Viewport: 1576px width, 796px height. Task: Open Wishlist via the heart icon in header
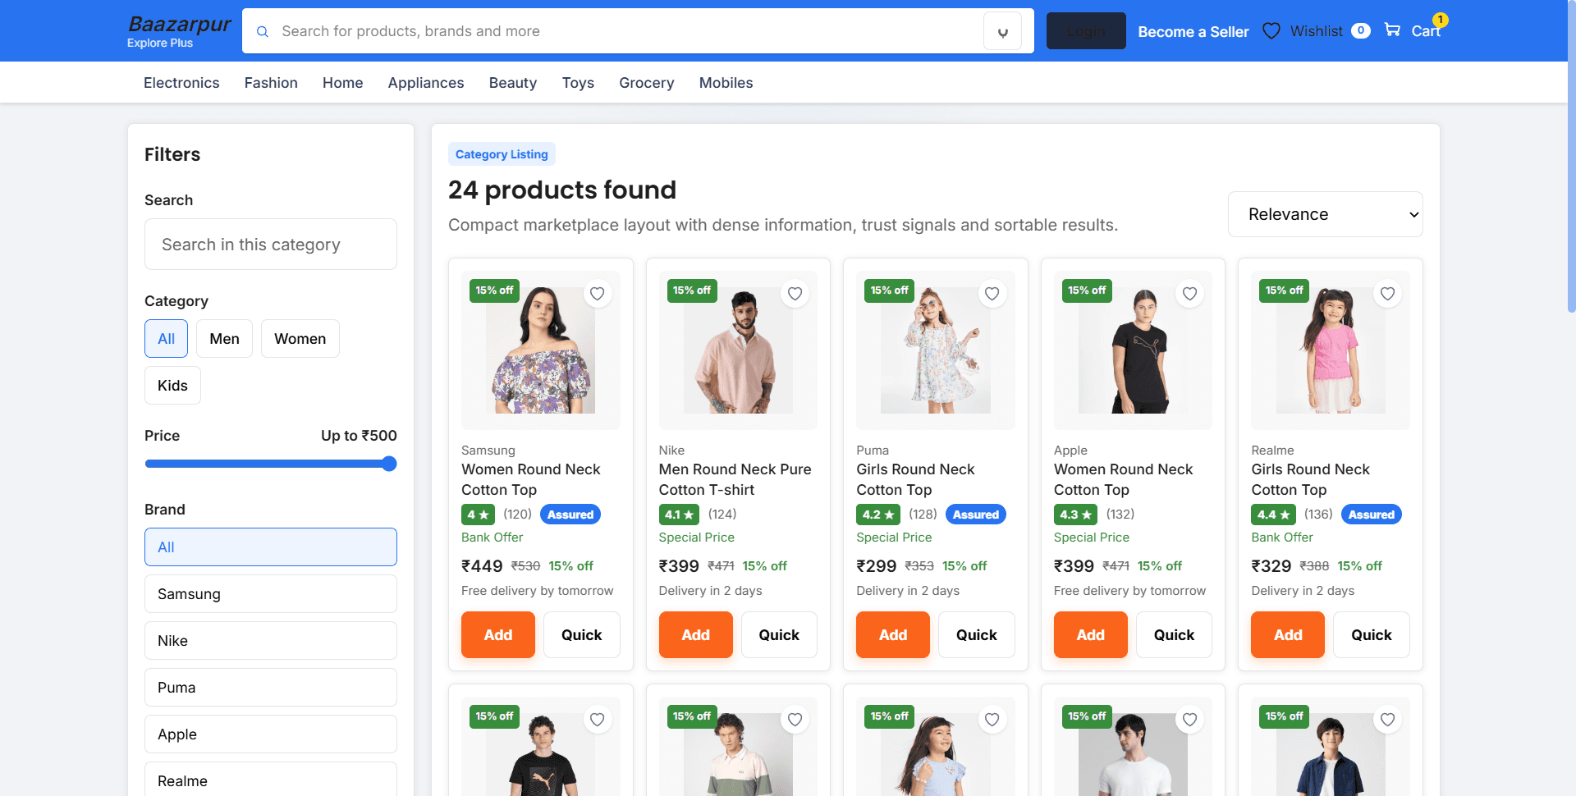click(1271, 30)
